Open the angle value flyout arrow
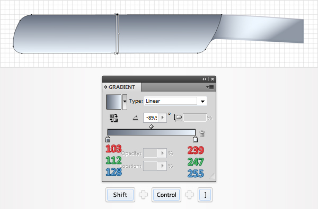The image size is (318, 209). tap(163, 117)
